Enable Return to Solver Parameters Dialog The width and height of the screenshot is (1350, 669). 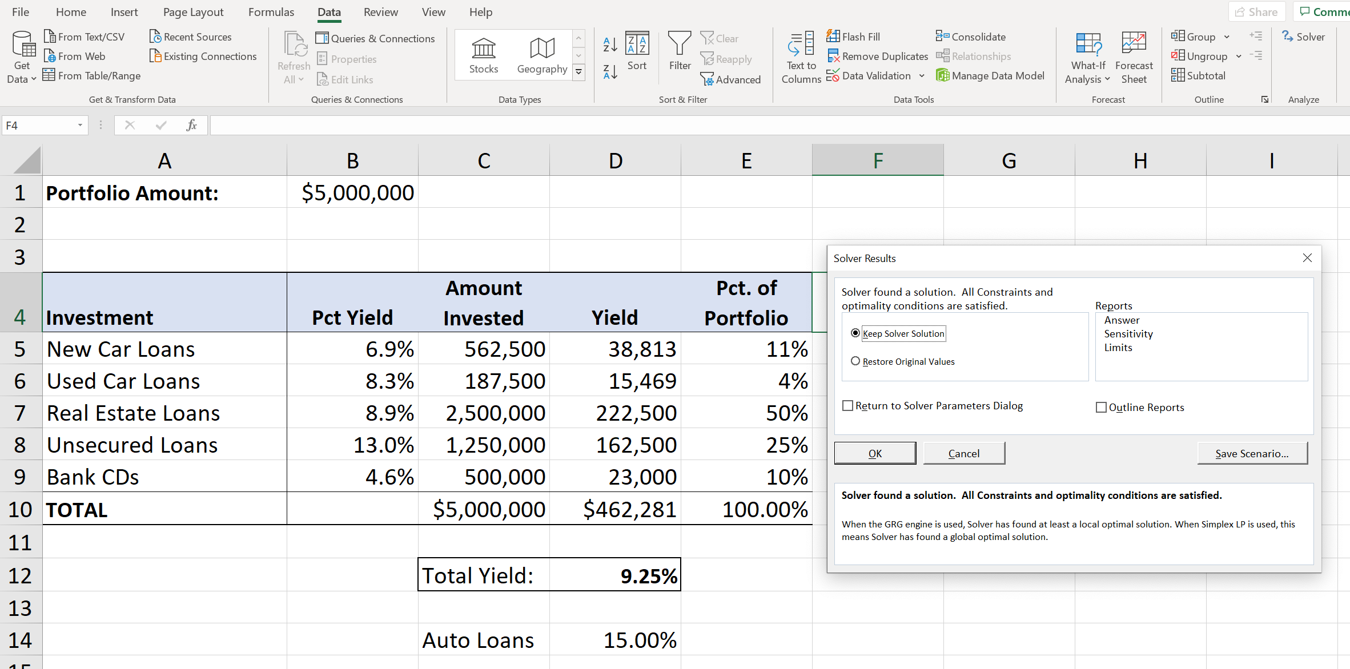tap(847, 406)
